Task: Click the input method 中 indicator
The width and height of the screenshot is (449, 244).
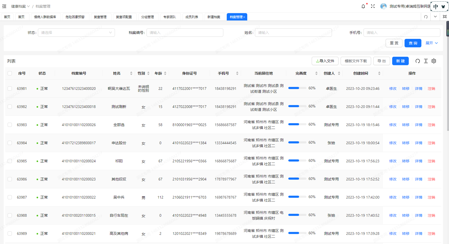Action: [x=436, y=7]
